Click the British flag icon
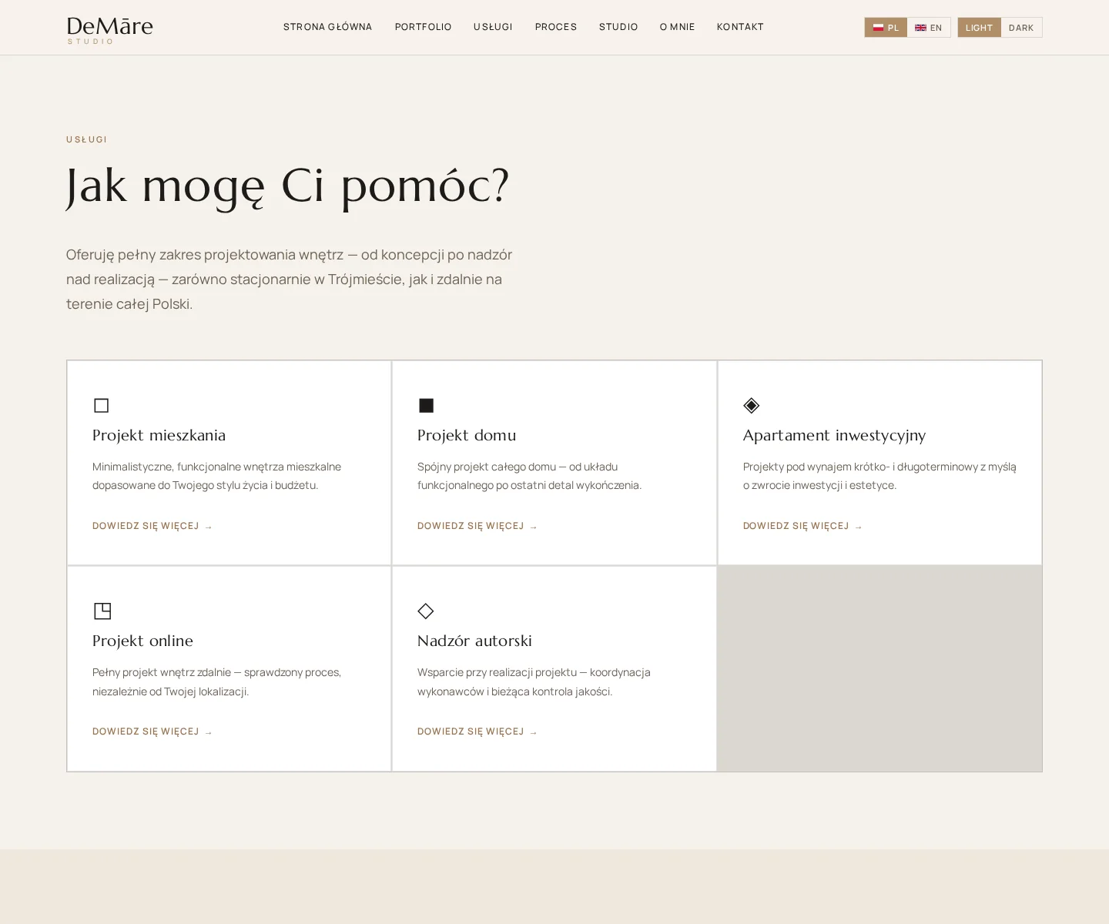This screenshot has height=924, width=1109. tap(920, 28)
